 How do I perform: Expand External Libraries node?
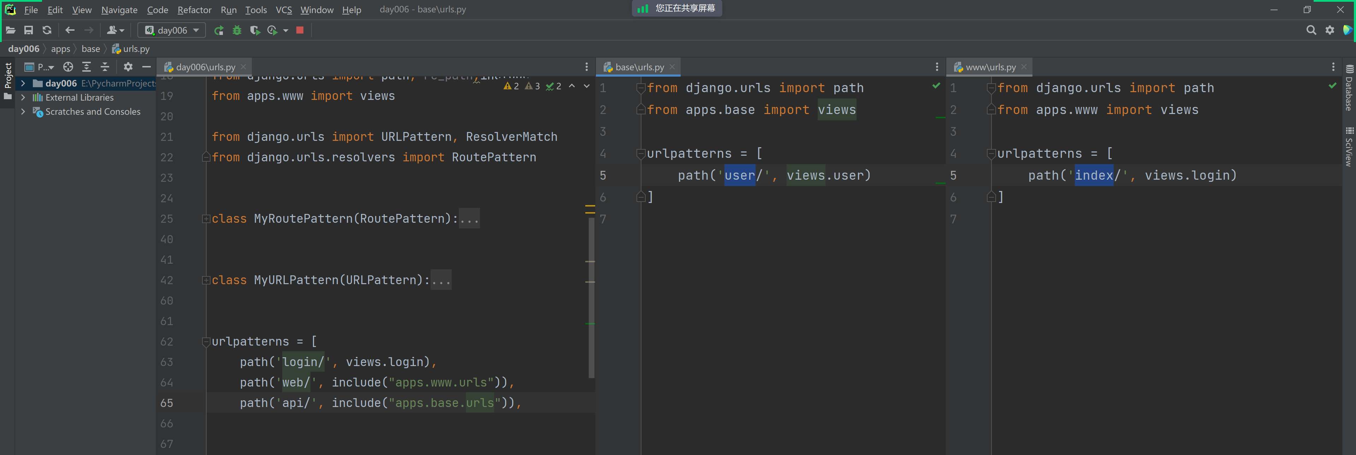tap(23, 97)
